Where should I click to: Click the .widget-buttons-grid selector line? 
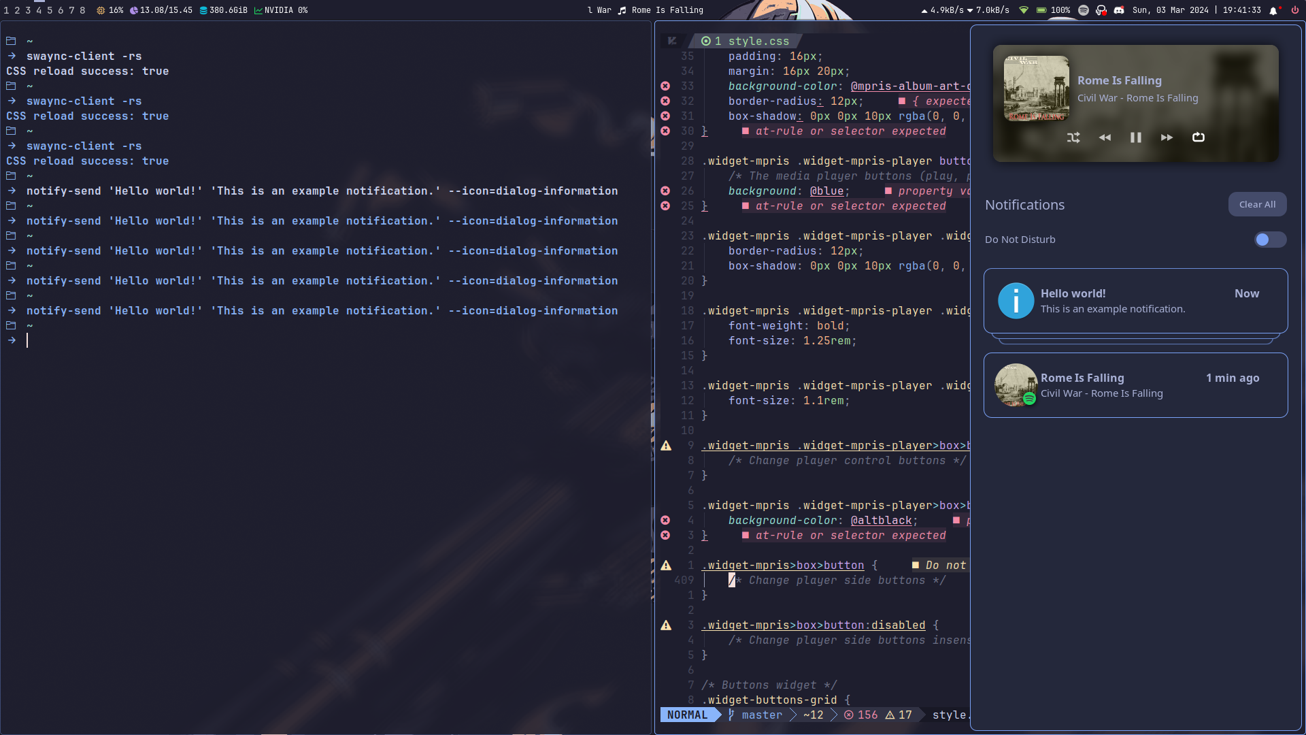[x=776, y=700]
